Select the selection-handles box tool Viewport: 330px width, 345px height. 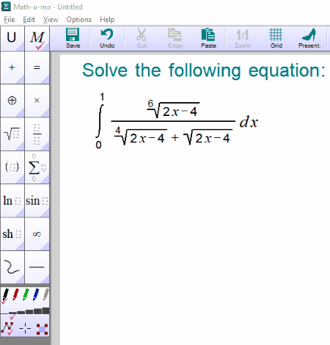42,329
